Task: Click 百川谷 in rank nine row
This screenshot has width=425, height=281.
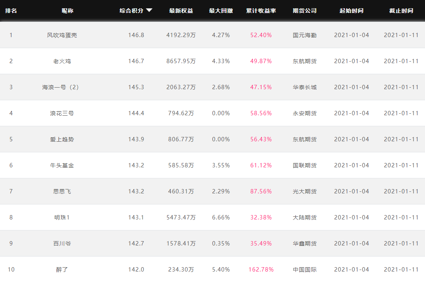Action: tap(62, 244)
